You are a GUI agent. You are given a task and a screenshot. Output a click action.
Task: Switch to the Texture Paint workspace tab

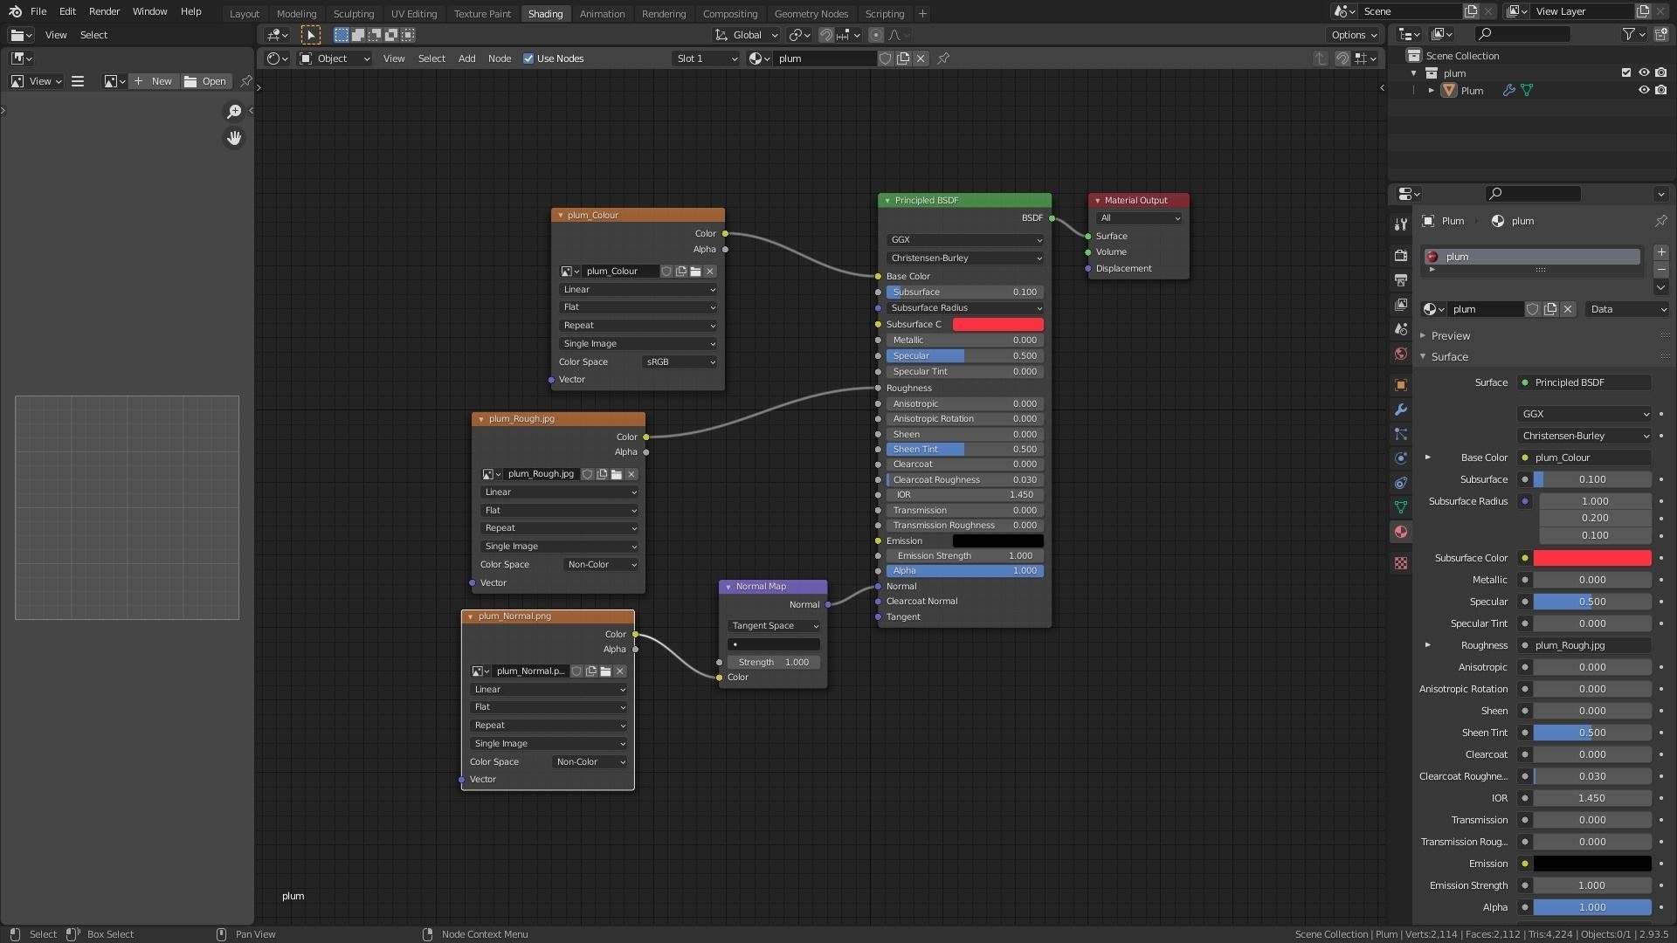pos(482,14)
